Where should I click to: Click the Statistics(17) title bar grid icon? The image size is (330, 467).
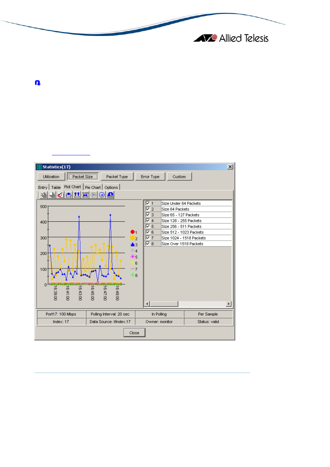coord(39,167)
